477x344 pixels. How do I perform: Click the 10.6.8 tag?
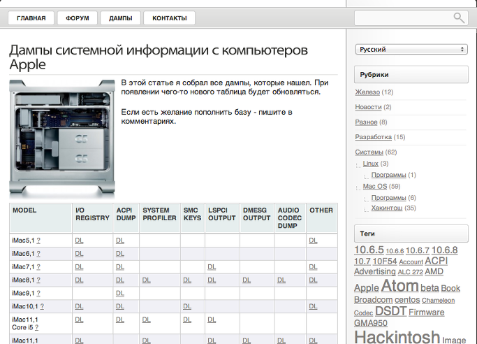tap(444, 250)
